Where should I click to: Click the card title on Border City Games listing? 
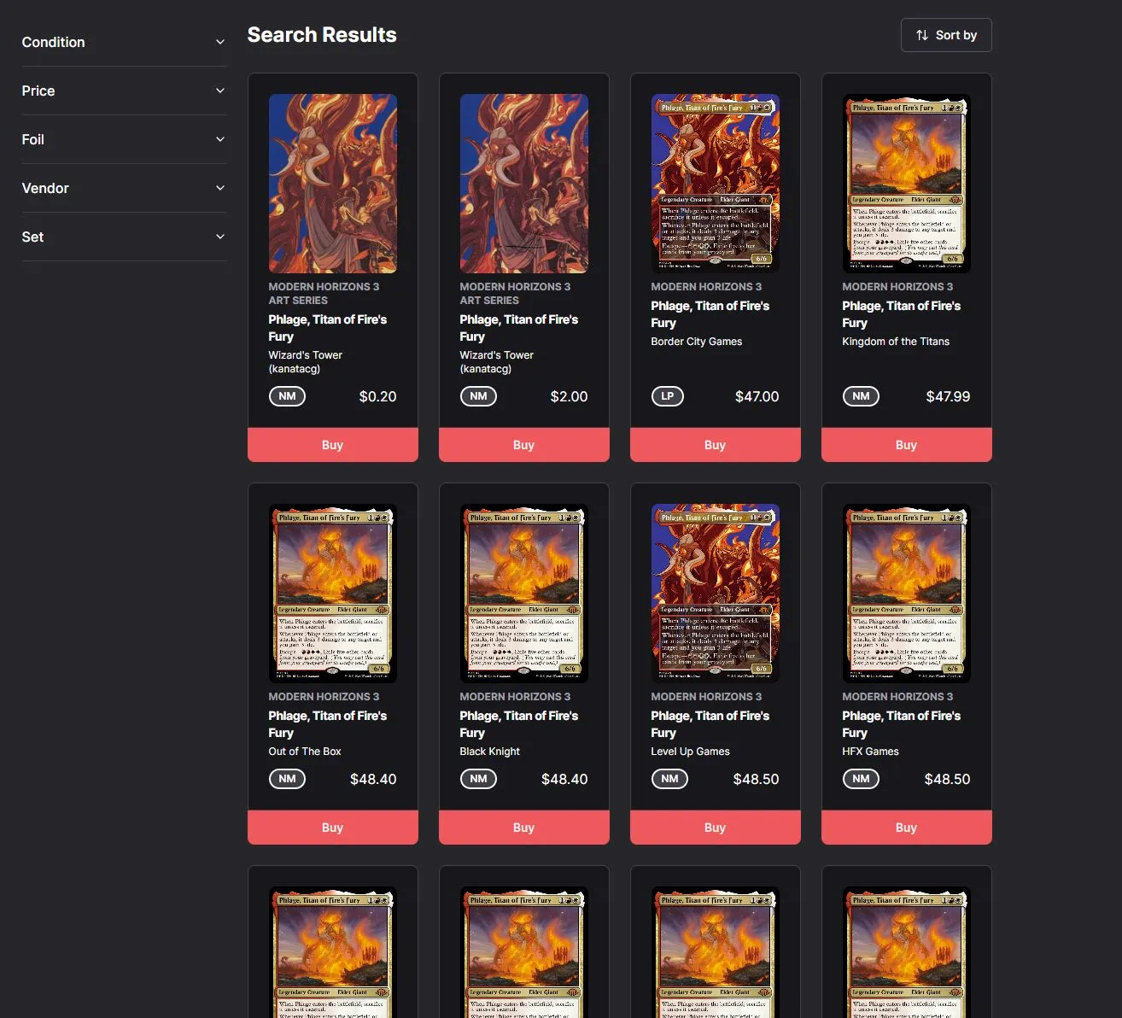coord(710,314)
